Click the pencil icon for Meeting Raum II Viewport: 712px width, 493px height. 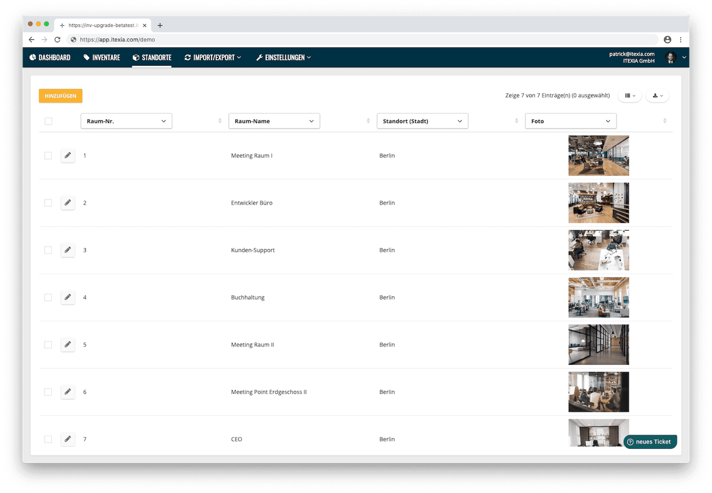click(68, 345)
